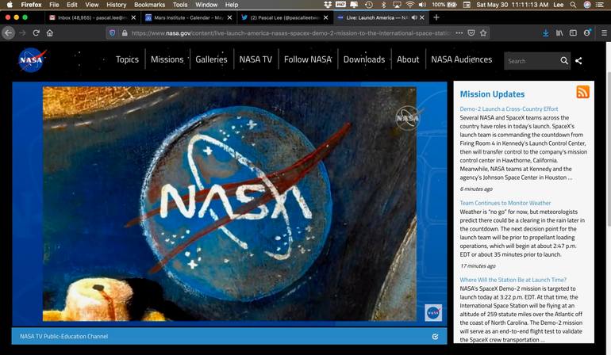
Task: Open Demo-2 Launch a Cross-Country Effort link
Action: coord(509,109)
